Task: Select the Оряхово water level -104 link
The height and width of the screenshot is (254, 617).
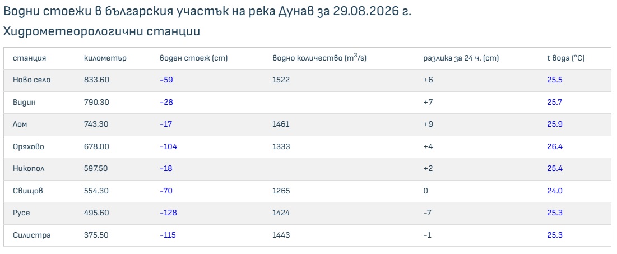Action: (x=168, y=146)
